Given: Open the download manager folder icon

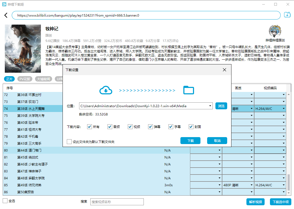Looking at the screenshot, I should [x=287, y=15].
